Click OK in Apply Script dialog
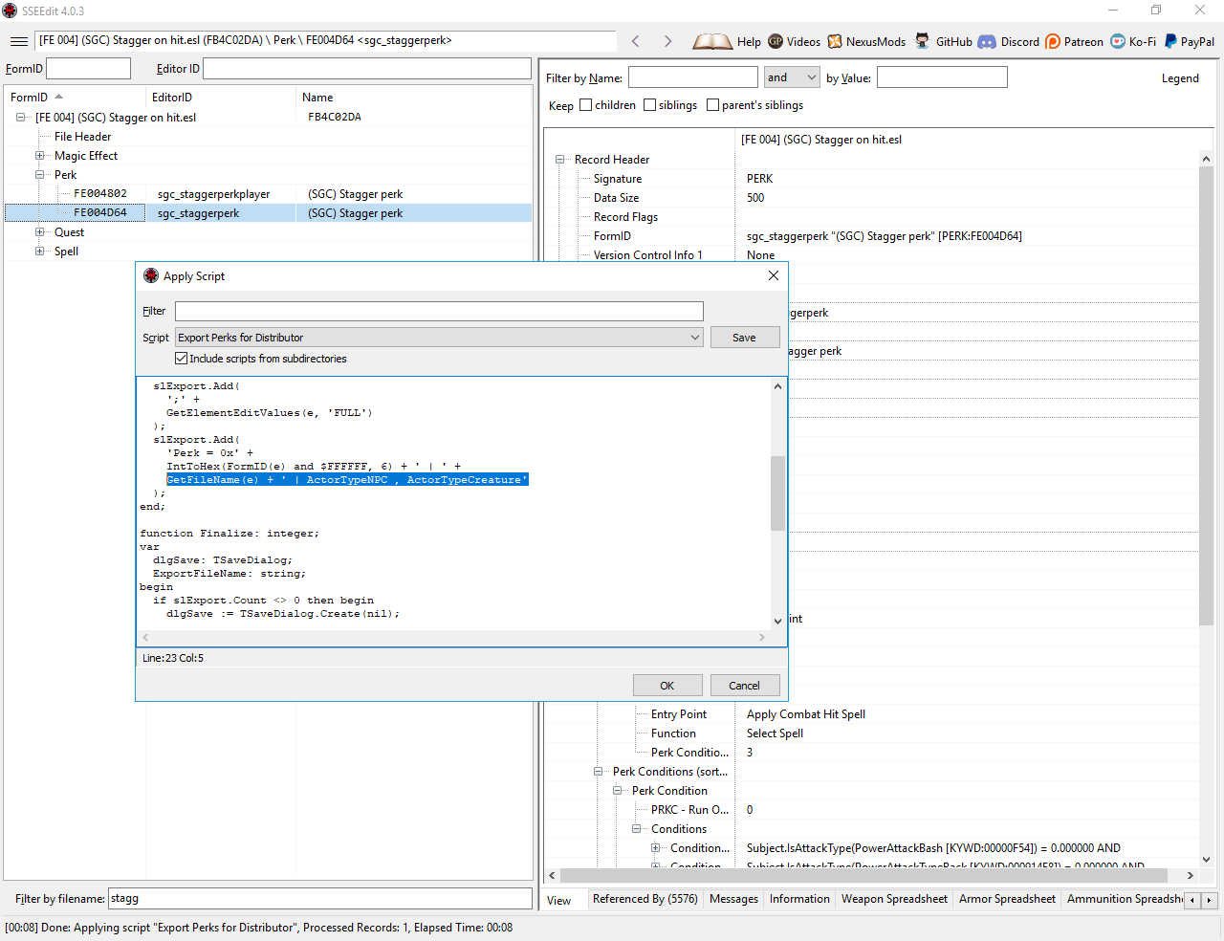 click(x=667, y=686)
